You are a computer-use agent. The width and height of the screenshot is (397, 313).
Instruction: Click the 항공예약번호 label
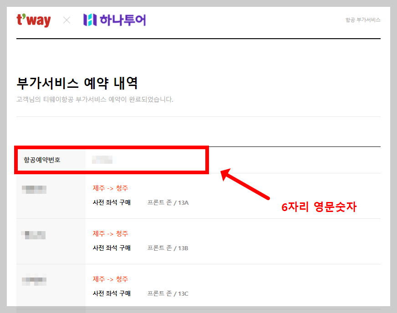[x=42, y=160]
